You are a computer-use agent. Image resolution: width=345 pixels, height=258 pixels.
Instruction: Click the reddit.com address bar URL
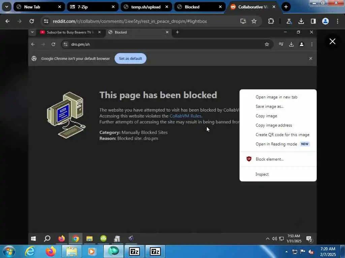click(x=130, y=21)
